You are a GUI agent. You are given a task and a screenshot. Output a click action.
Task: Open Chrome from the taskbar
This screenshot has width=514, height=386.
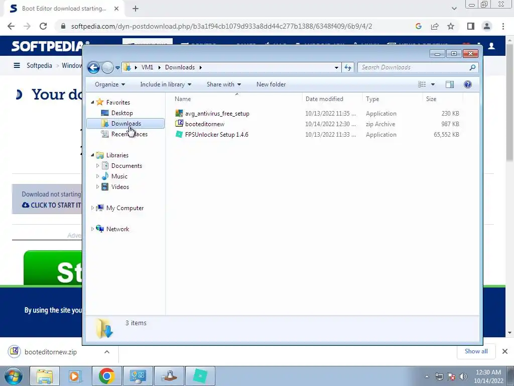coord(106,376)
